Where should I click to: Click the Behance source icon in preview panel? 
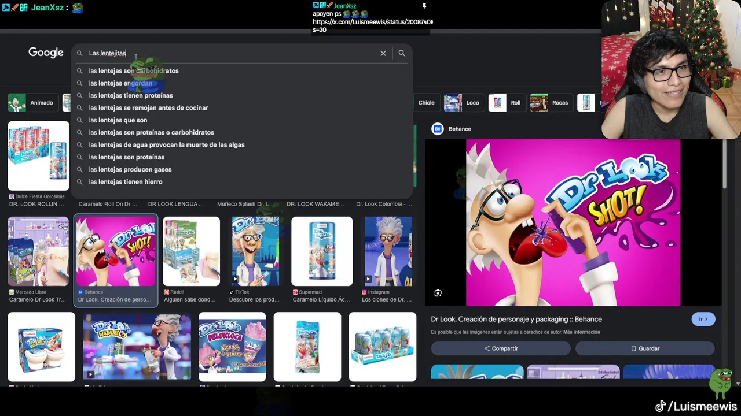(x=438, y=129)
